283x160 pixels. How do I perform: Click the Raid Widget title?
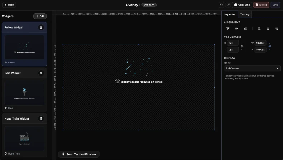[x=13, y=73]
